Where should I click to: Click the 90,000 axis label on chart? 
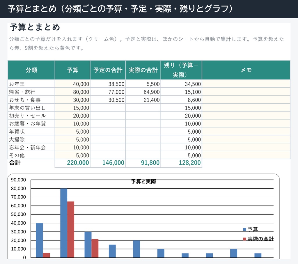[x=18, y=180]
